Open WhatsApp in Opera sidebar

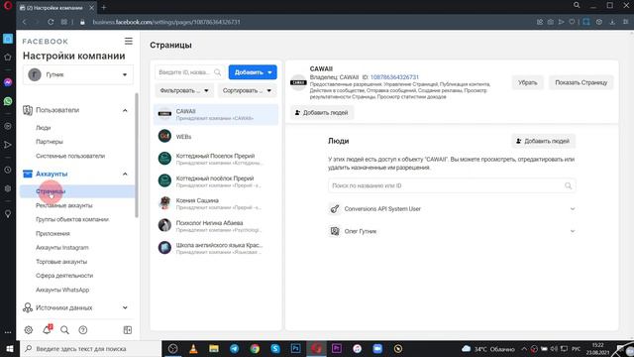(8, 101)
